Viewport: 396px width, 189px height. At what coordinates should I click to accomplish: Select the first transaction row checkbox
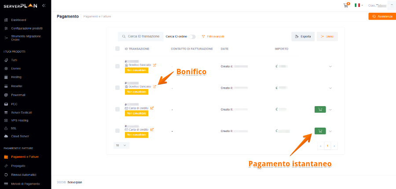117,66
